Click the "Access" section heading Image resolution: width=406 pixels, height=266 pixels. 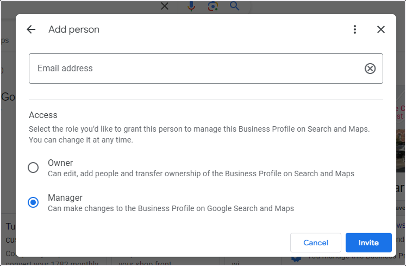(43, 115)
